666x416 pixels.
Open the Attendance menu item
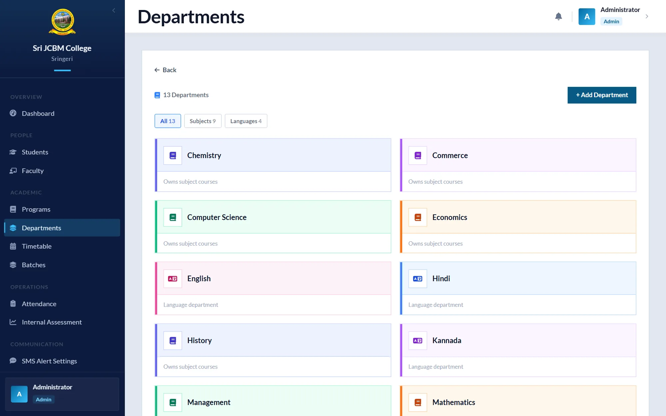pos(62,304)
